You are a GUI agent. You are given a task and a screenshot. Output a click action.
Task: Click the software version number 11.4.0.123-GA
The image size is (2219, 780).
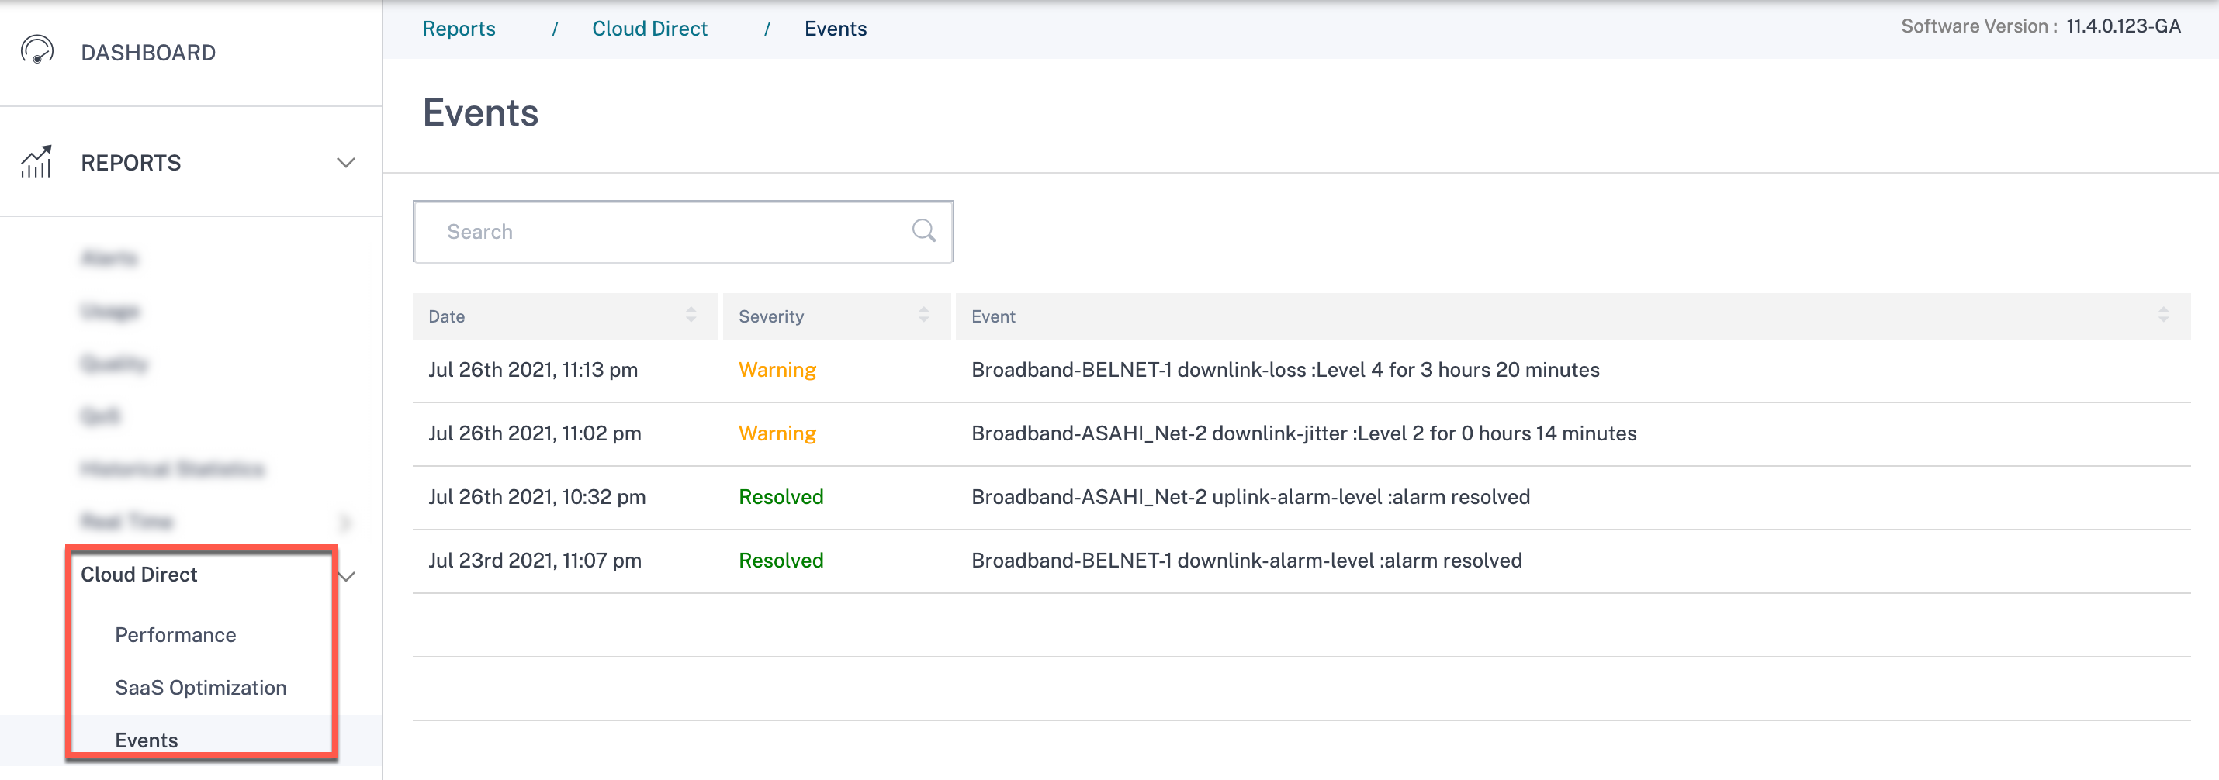(2123, 26)
